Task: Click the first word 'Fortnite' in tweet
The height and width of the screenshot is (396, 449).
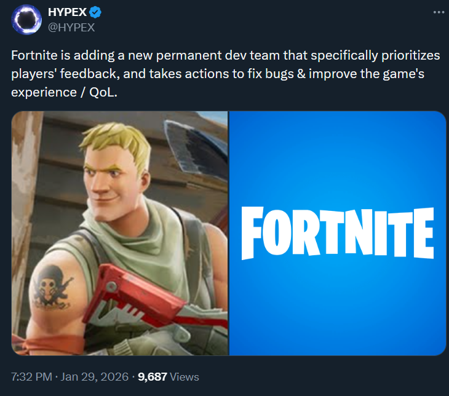Action: pos(34,55)
